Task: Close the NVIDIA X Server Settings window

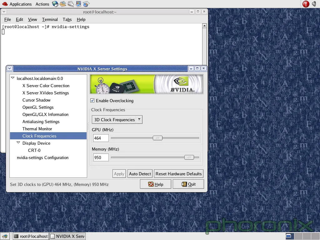Action: click(203, 68)
